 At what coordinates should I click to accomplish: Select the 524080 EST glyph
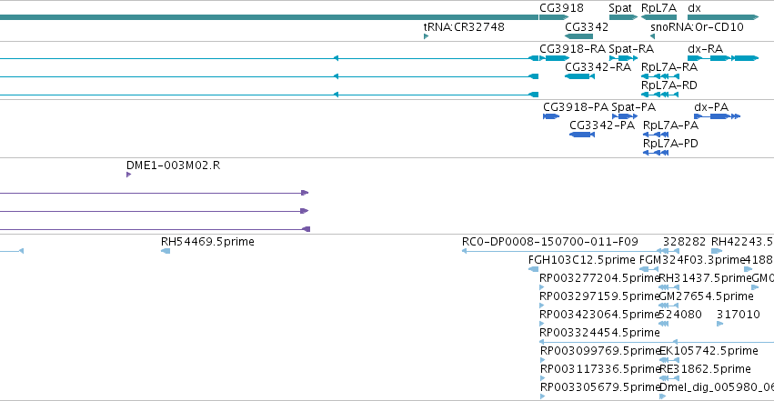pyautogui.click(x=664, y=324)
